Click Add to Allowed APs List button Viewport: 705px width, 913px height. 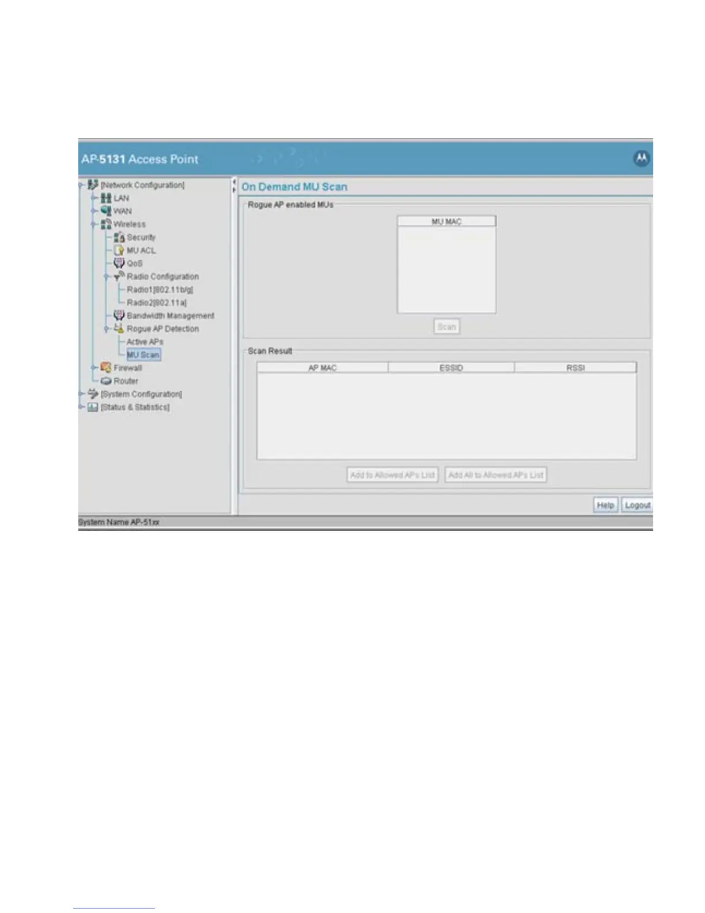[x=393, y=475]
